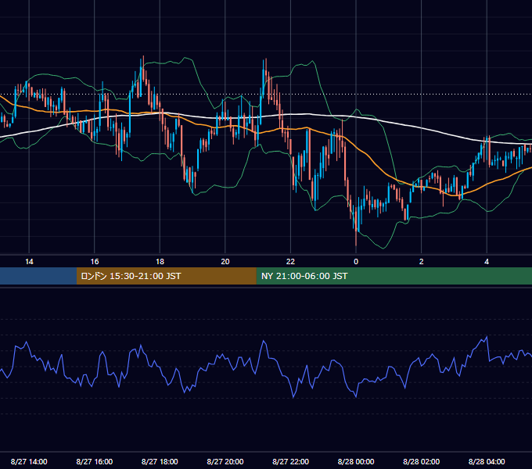Click the hour label 20 on price chart axis

coord(225,262)
